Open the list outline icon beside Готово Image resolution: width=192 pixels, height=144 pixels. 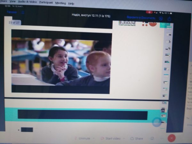coord(23,12)
